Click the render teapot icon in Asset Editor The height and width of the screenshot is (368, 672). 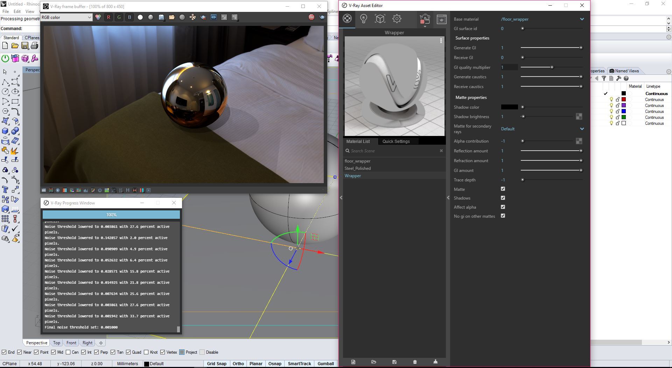tap(425, 19)
